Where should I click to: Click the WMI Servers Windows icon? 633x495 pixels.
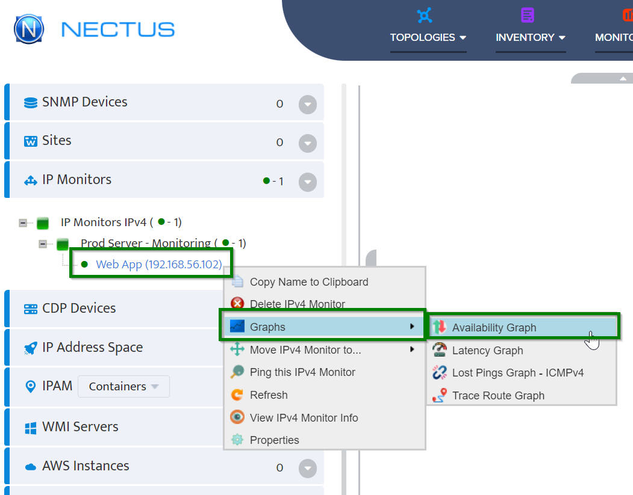pos(31,428)
